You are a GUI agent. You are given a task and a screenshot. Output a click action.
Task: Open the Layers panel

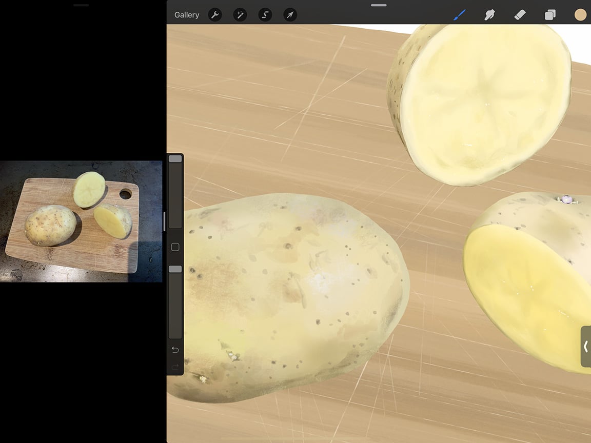(x=550, y=15)
